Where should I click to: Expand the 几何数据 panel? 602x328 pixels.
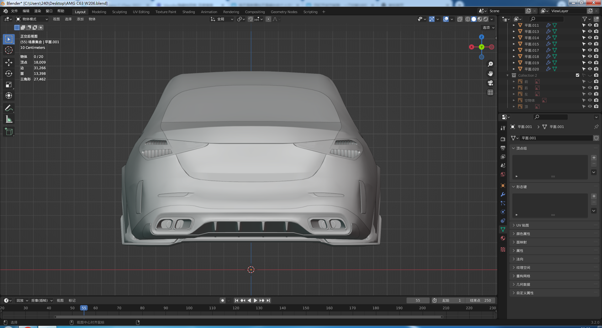[x=523, y=284]
